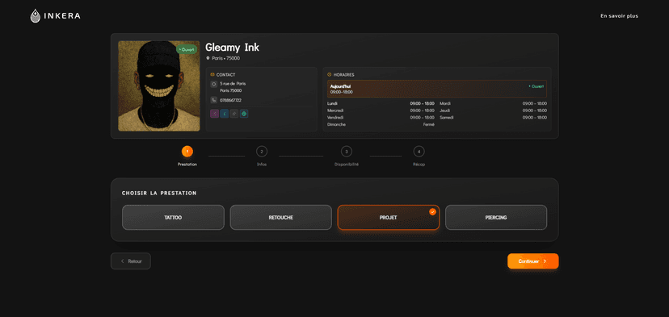Click the phone number 0788667722

pyautogui.click(x=230, y=101)
